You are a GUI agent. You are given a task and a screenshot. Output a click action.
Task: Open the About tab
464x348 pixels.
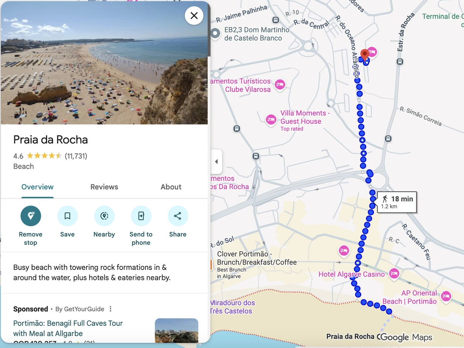[171, 187]
